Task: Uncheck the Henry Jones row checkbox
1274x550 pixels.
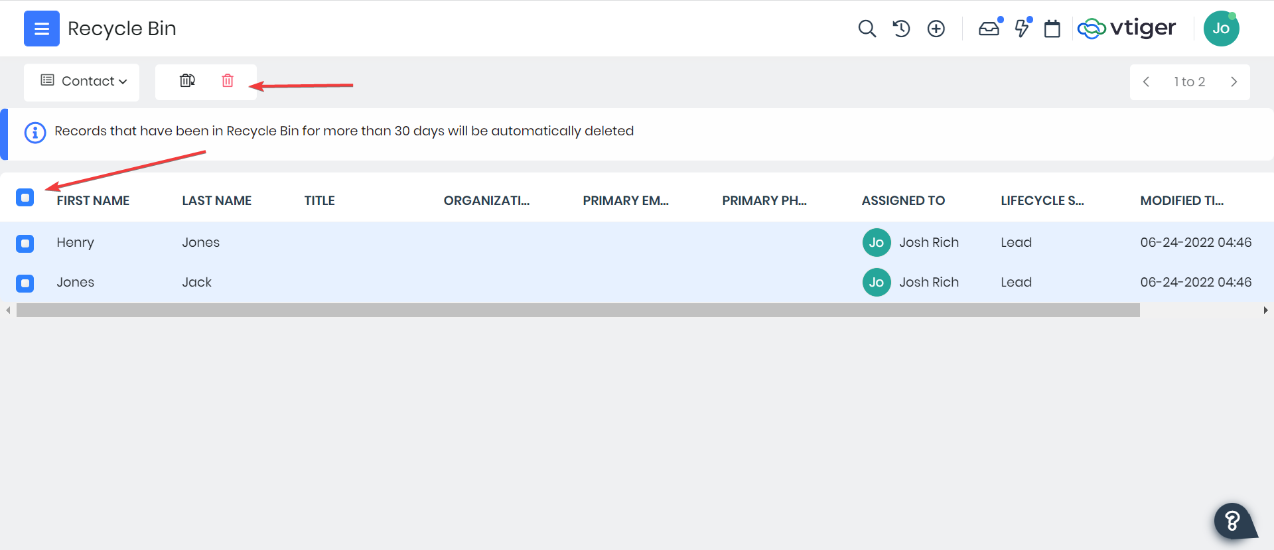Action: [x=25, y=243]
